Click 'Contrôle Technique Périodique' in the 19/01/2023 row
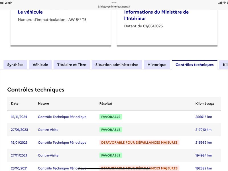 [62, 142]
